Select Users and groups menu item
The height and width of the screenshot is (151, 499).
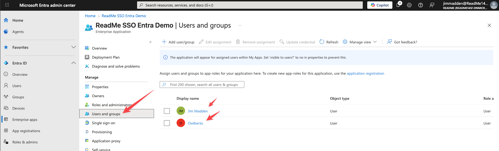(x=116, y=114)
